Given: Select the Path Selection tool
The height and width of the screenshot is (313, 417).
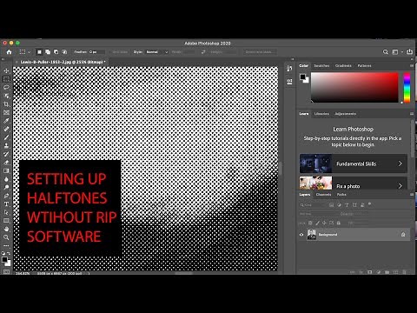Looking at the screenshot, I should 6,212.
